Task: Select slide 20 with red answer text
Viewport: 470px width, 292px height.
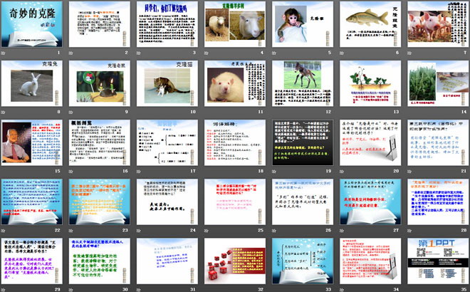Action: pos(370,142)
